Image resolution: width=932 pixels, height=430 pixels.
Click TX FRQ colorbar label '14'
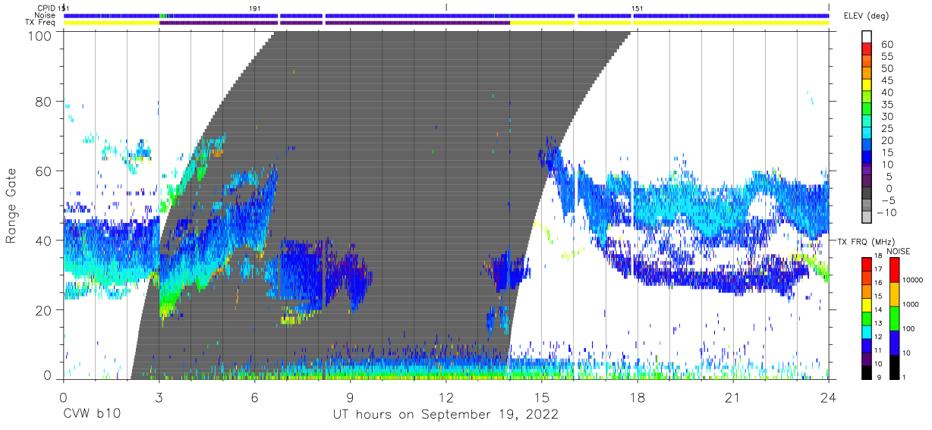(x=880, y=310)
